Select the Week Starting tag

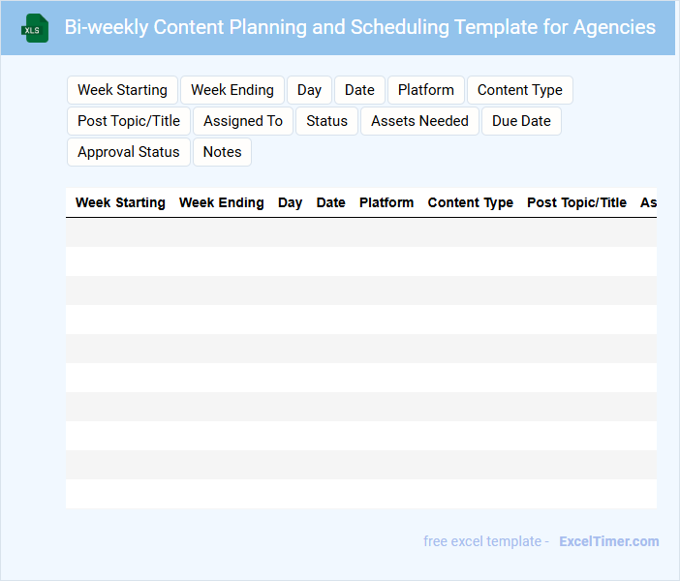coord(122,90)
